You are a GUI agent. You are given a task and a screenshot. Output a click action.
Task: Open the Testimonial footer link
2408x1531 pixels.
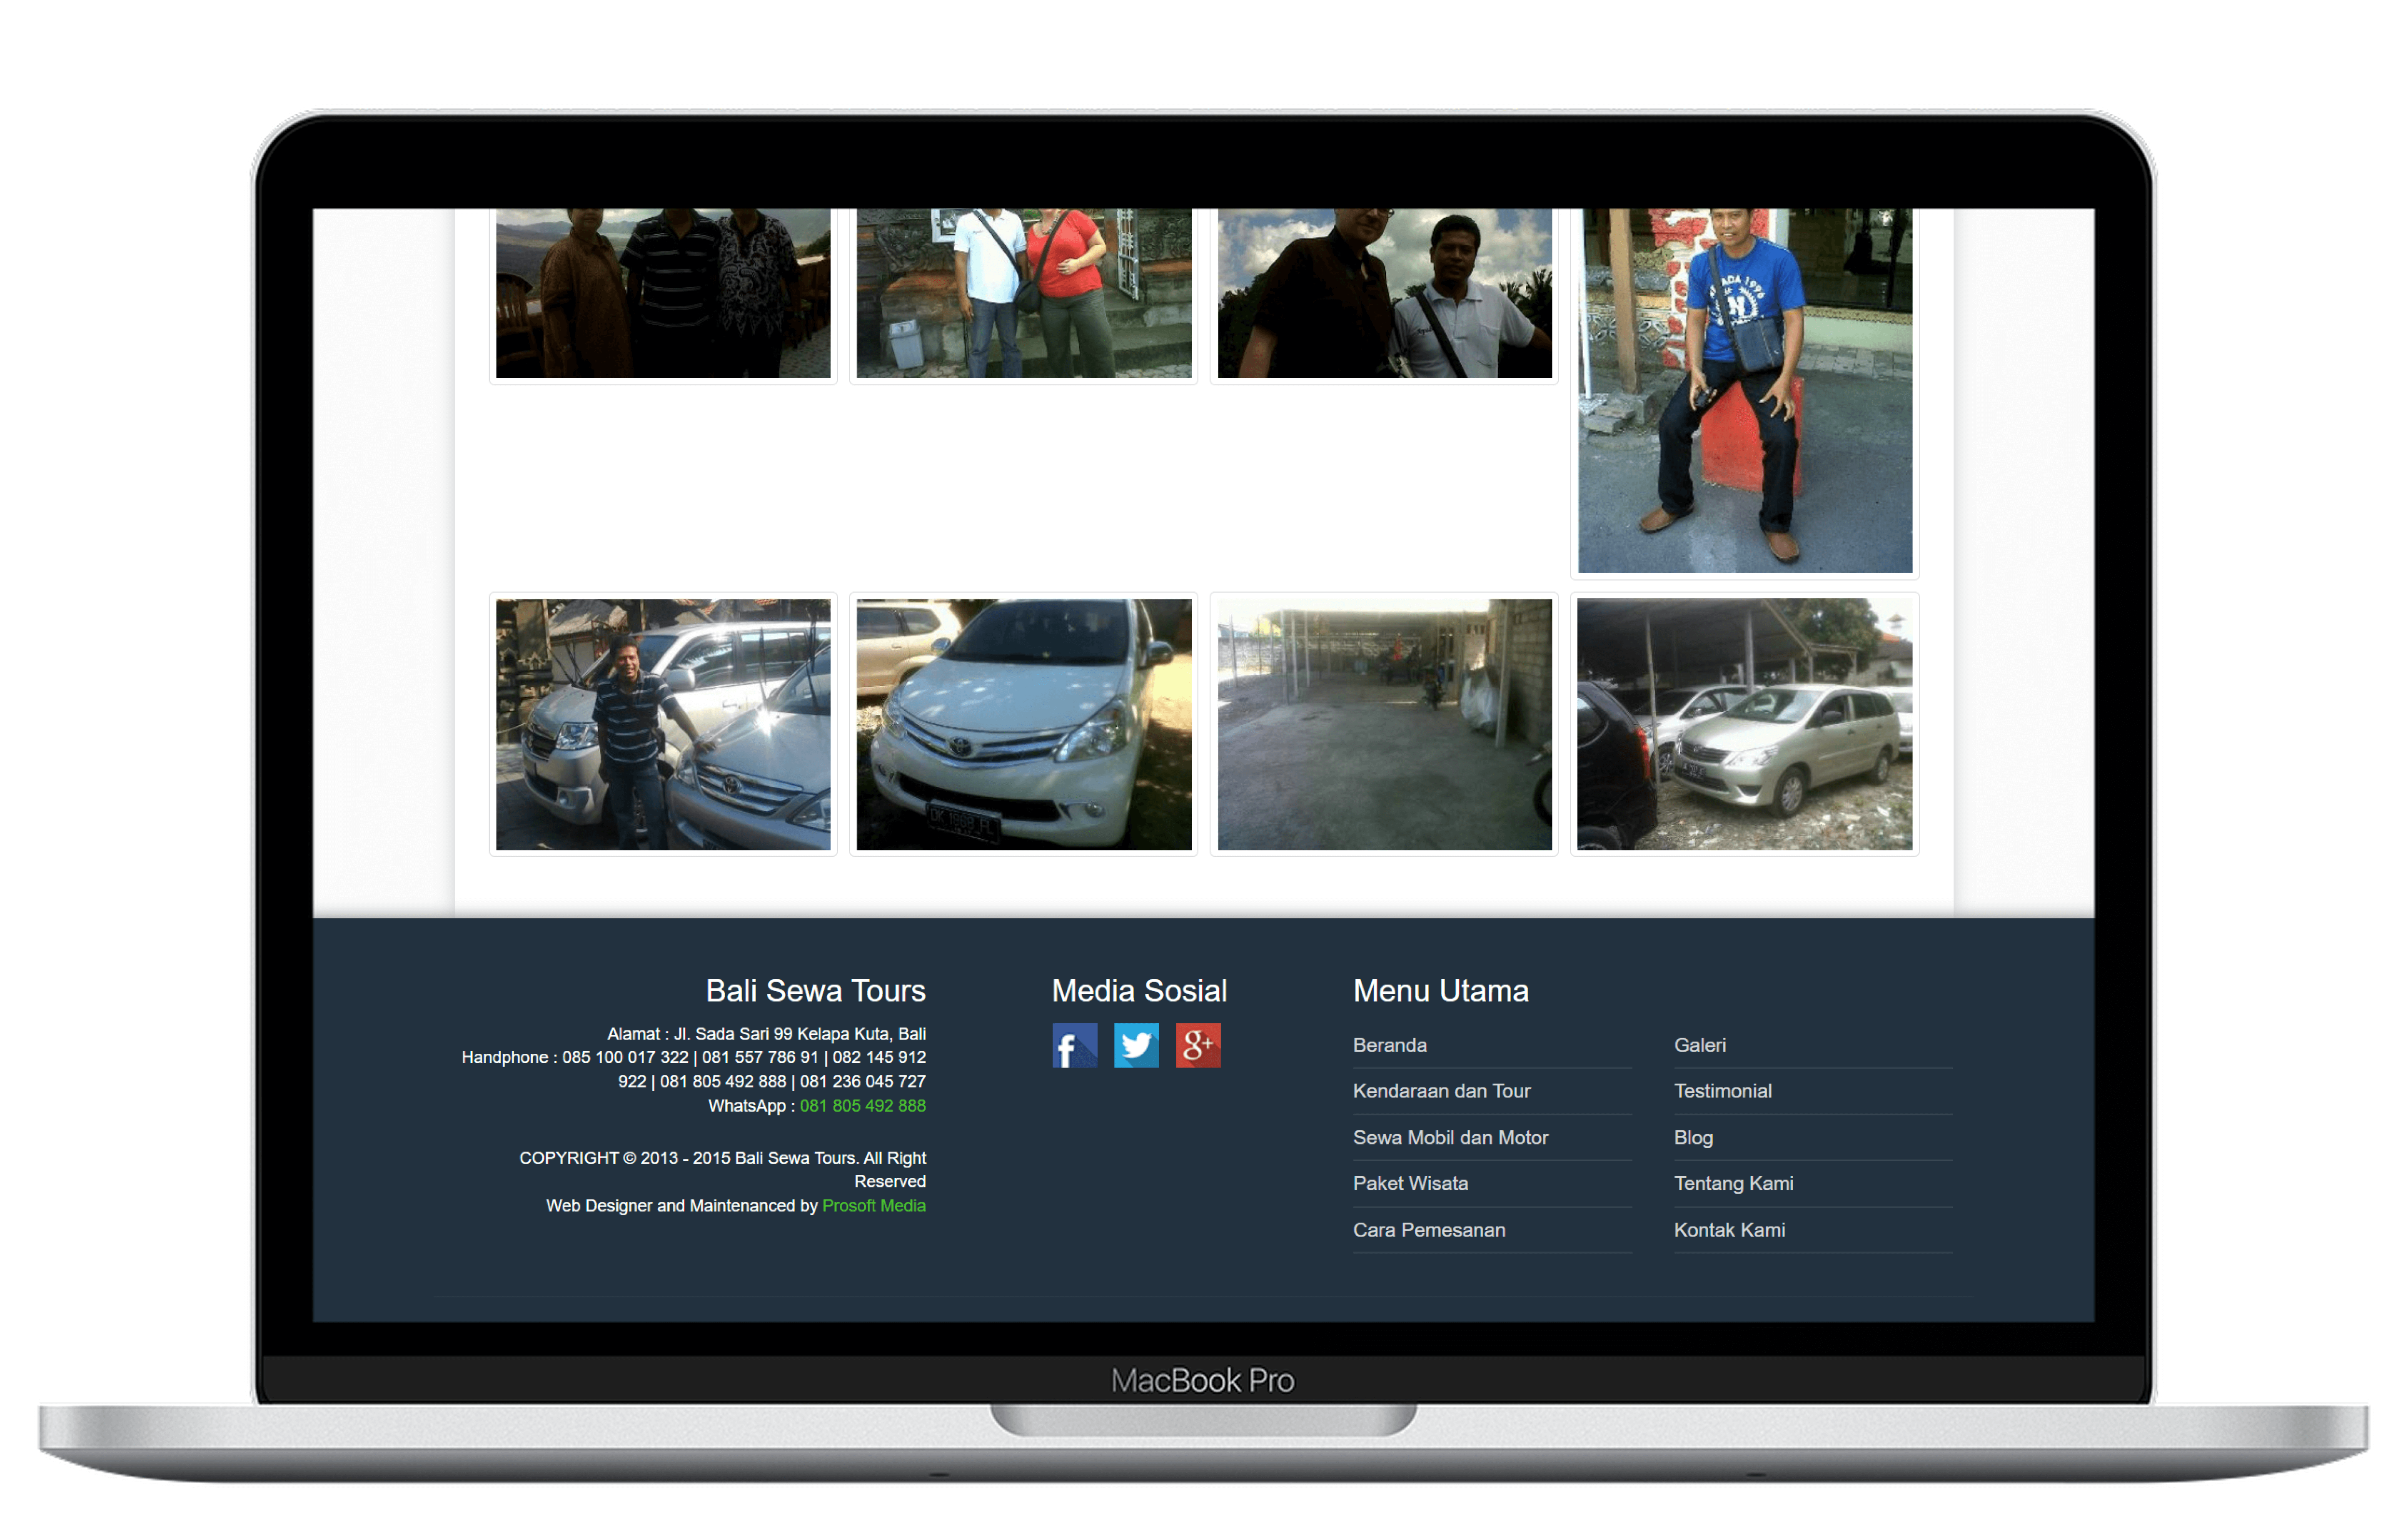1722,1091
